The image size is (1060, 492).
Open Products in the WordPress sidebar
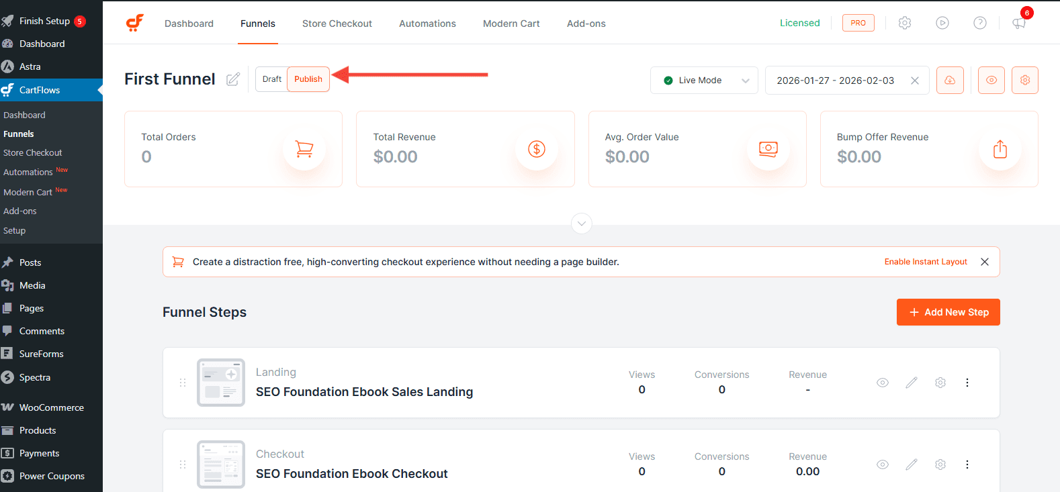pyautogui.click(x=51, y=430)
